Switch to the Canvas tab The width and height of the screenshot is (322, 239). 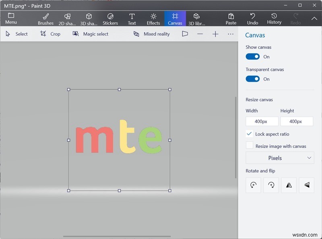pos(175,18)
